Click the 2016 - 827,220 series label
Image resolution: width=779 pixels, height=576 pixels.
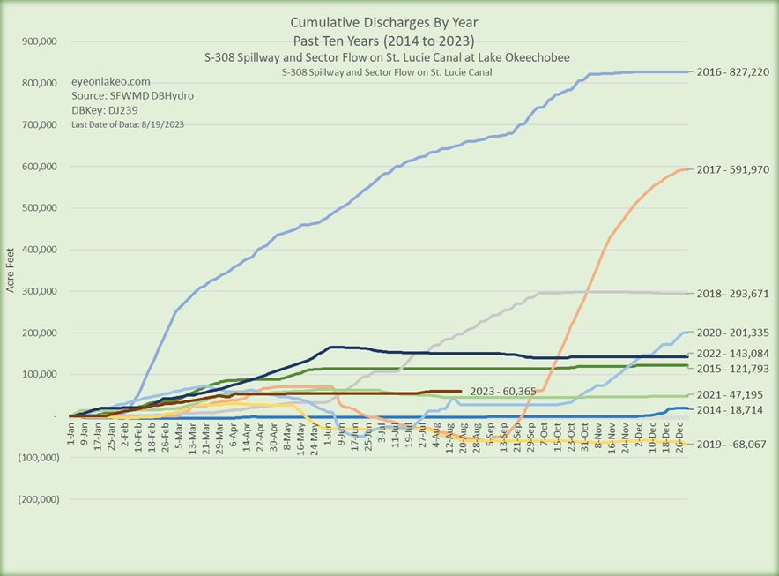coord(731,71)
